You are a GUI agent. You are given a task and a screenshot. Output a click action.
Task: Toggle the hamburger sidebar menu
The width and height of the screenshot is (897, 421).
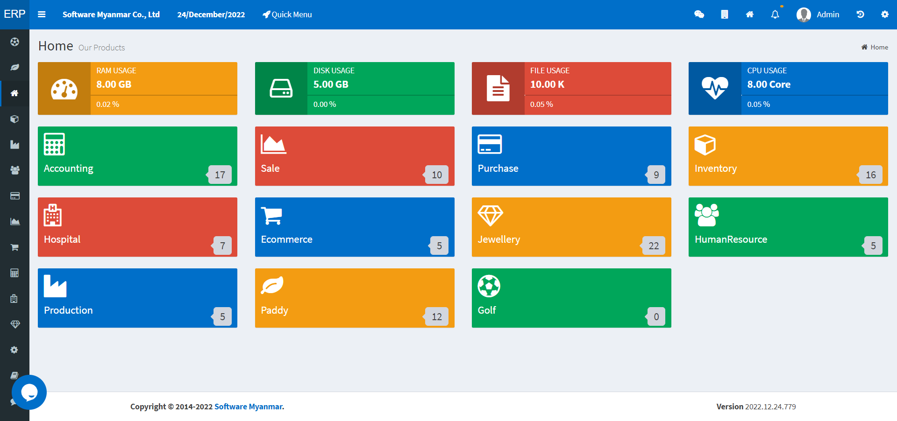click(42, 14)
